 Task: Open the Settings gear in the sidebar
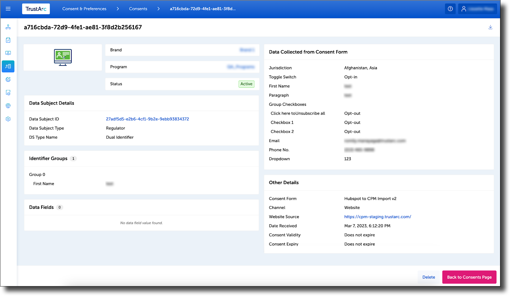(x=8, y=119)
